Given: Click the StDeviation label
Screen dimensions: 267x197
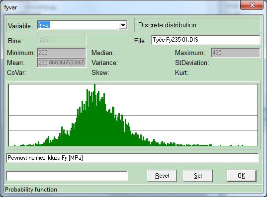Looking at the screenshot, I should 192,63.
